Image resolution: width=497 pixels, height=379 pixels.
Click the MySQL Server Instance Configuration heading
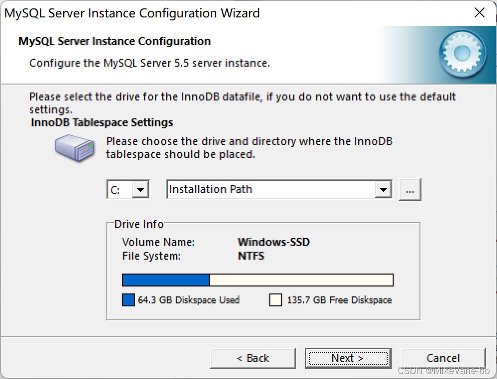[114, 41]
